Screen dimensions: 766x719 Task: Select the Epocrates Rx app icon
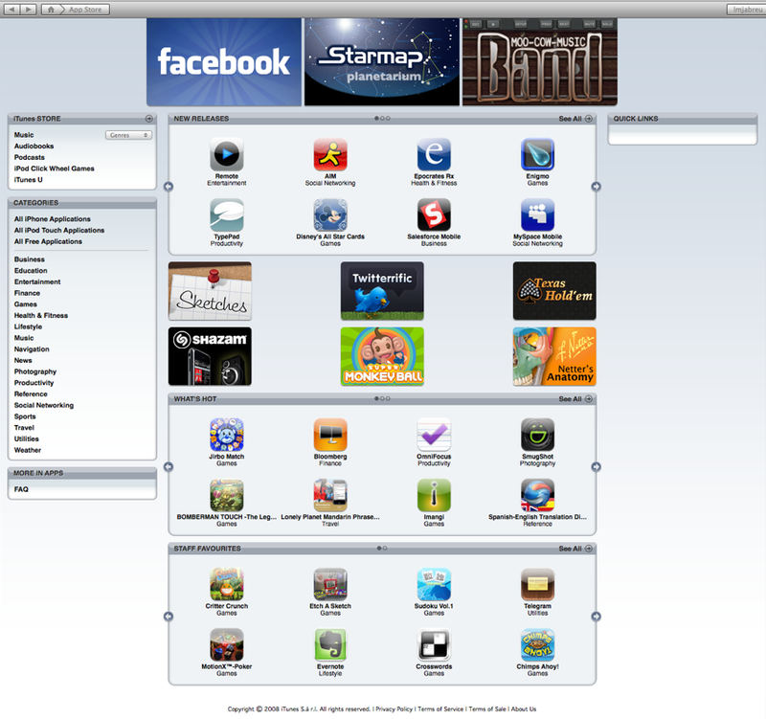434,154
